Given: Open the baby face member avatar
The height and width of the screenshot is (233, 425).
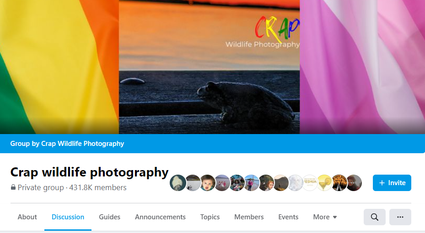Looking at the screenshot, I should [207, 183].
